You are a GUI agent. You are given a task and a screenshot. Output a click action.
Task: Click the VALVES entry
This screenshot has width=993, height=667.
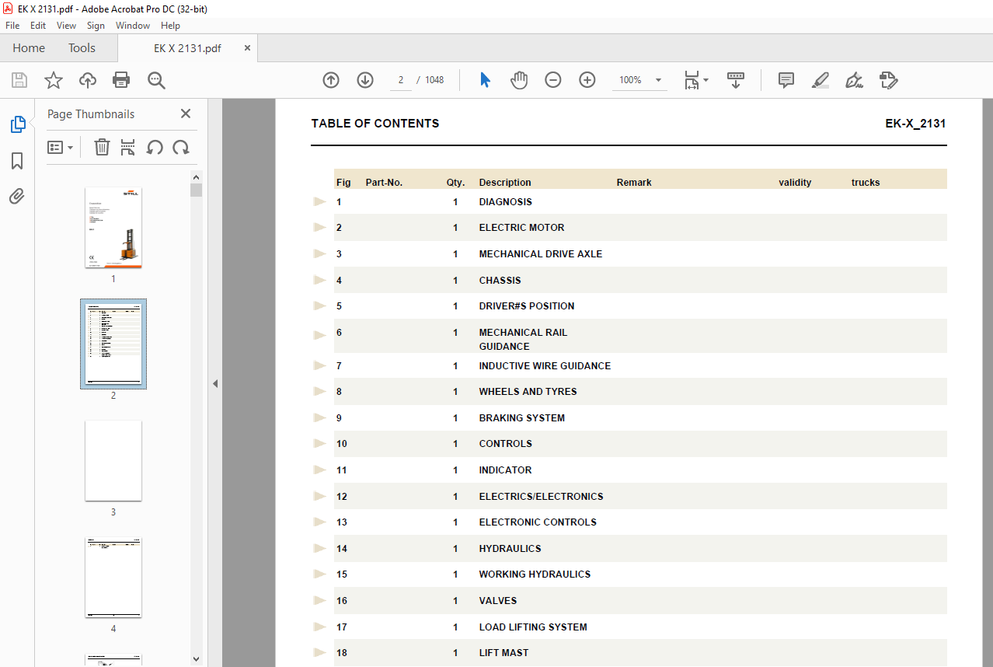click(x=497, y=601)
